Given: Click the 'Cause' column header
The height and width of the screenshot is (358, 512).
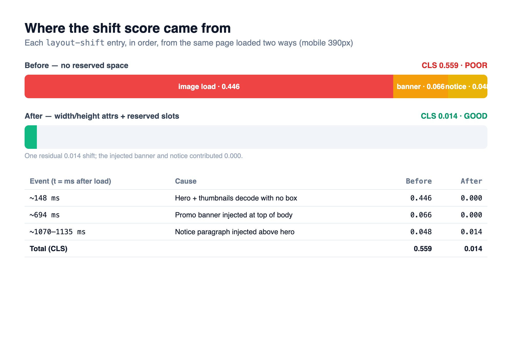Looking at the screenshot, I should pos(186,181).
